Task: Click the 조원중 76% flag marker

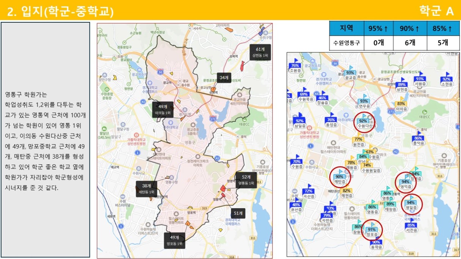Action: [x=295, y=65]
